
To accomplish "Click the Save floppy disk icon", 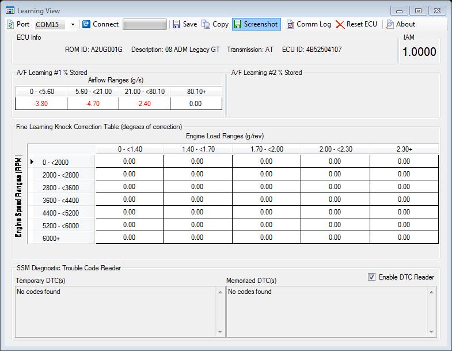I will coord(176,24).
